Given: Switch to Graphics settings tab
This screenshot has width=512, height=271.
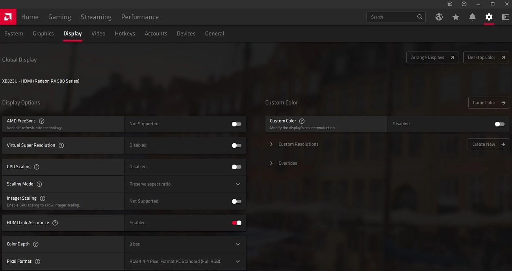Looking at the screenshot, I should click(43, 33).
